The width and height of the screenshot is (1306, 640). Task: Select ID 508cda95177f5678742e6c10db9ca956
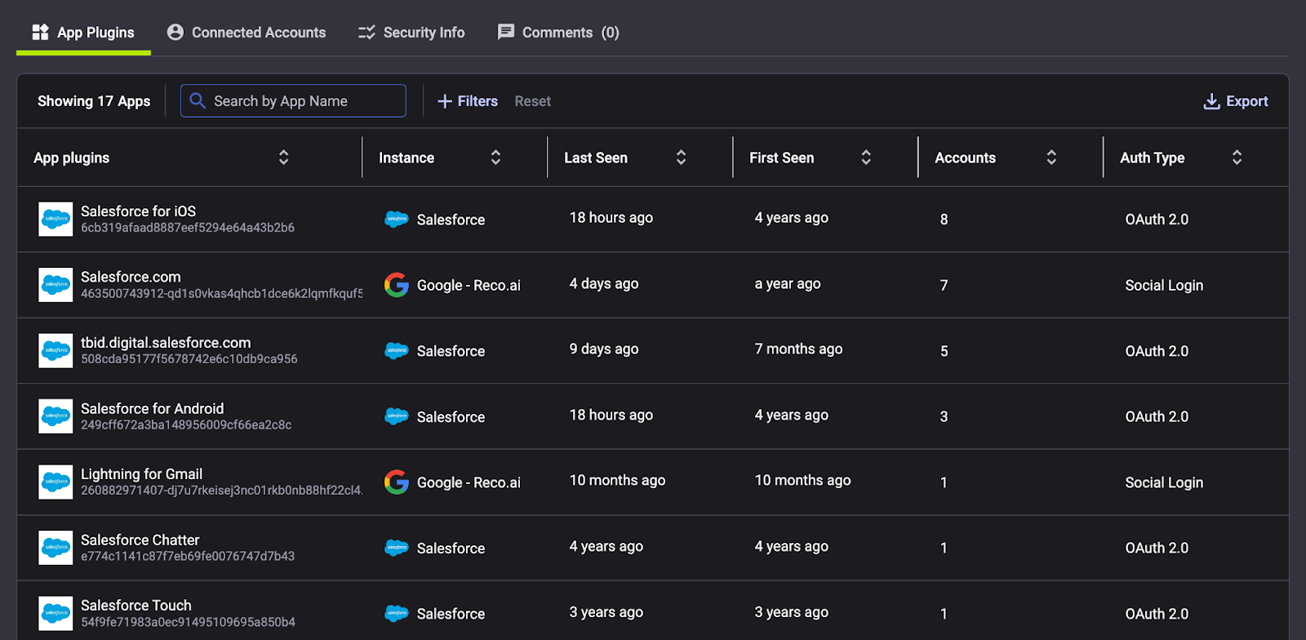tap(189, 359)
